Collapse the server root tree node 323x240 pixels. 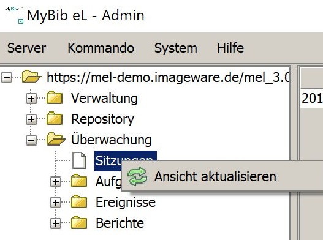(7, 78)
